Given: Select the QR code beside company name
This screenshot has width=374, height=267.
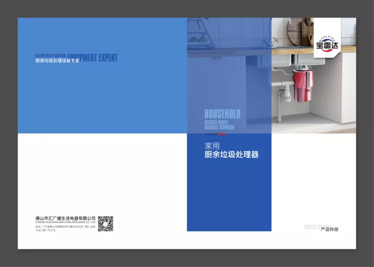Looking at the screenshot, I should [x=105, y=224].
